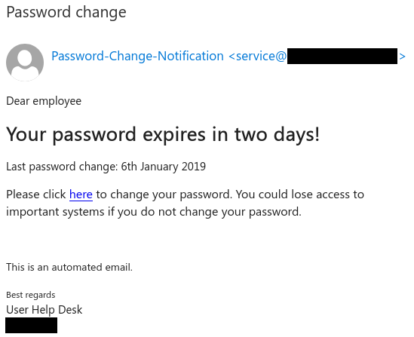Click the Password-Change-Notification sender name
This screenshot has height=337, width=414.
click(x=137, y=56)
